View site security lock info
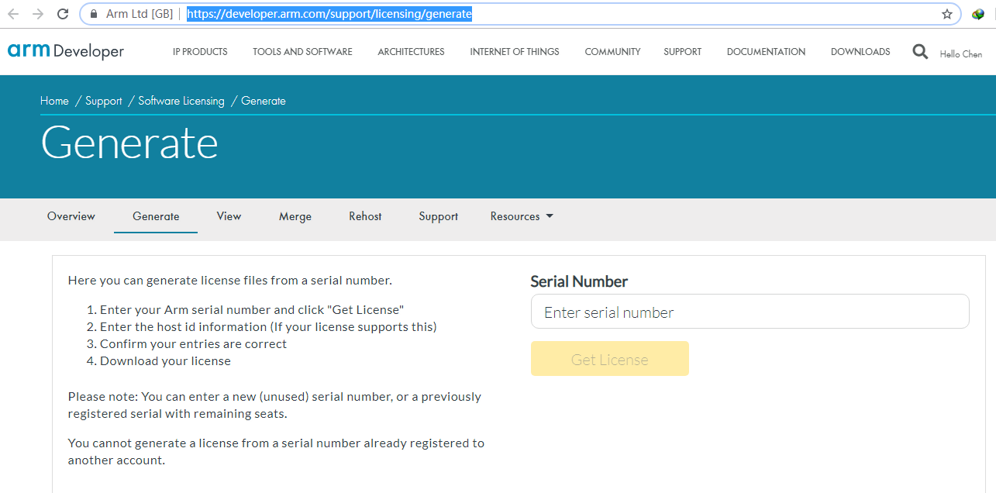Screen dimensions: 996x493 pyautogui.click(x=94, y=14)
